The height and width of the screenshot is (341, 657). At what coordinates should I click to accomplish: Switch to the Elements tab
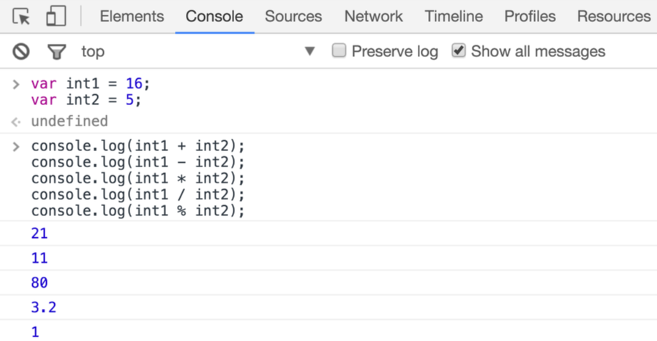(132, 16)
